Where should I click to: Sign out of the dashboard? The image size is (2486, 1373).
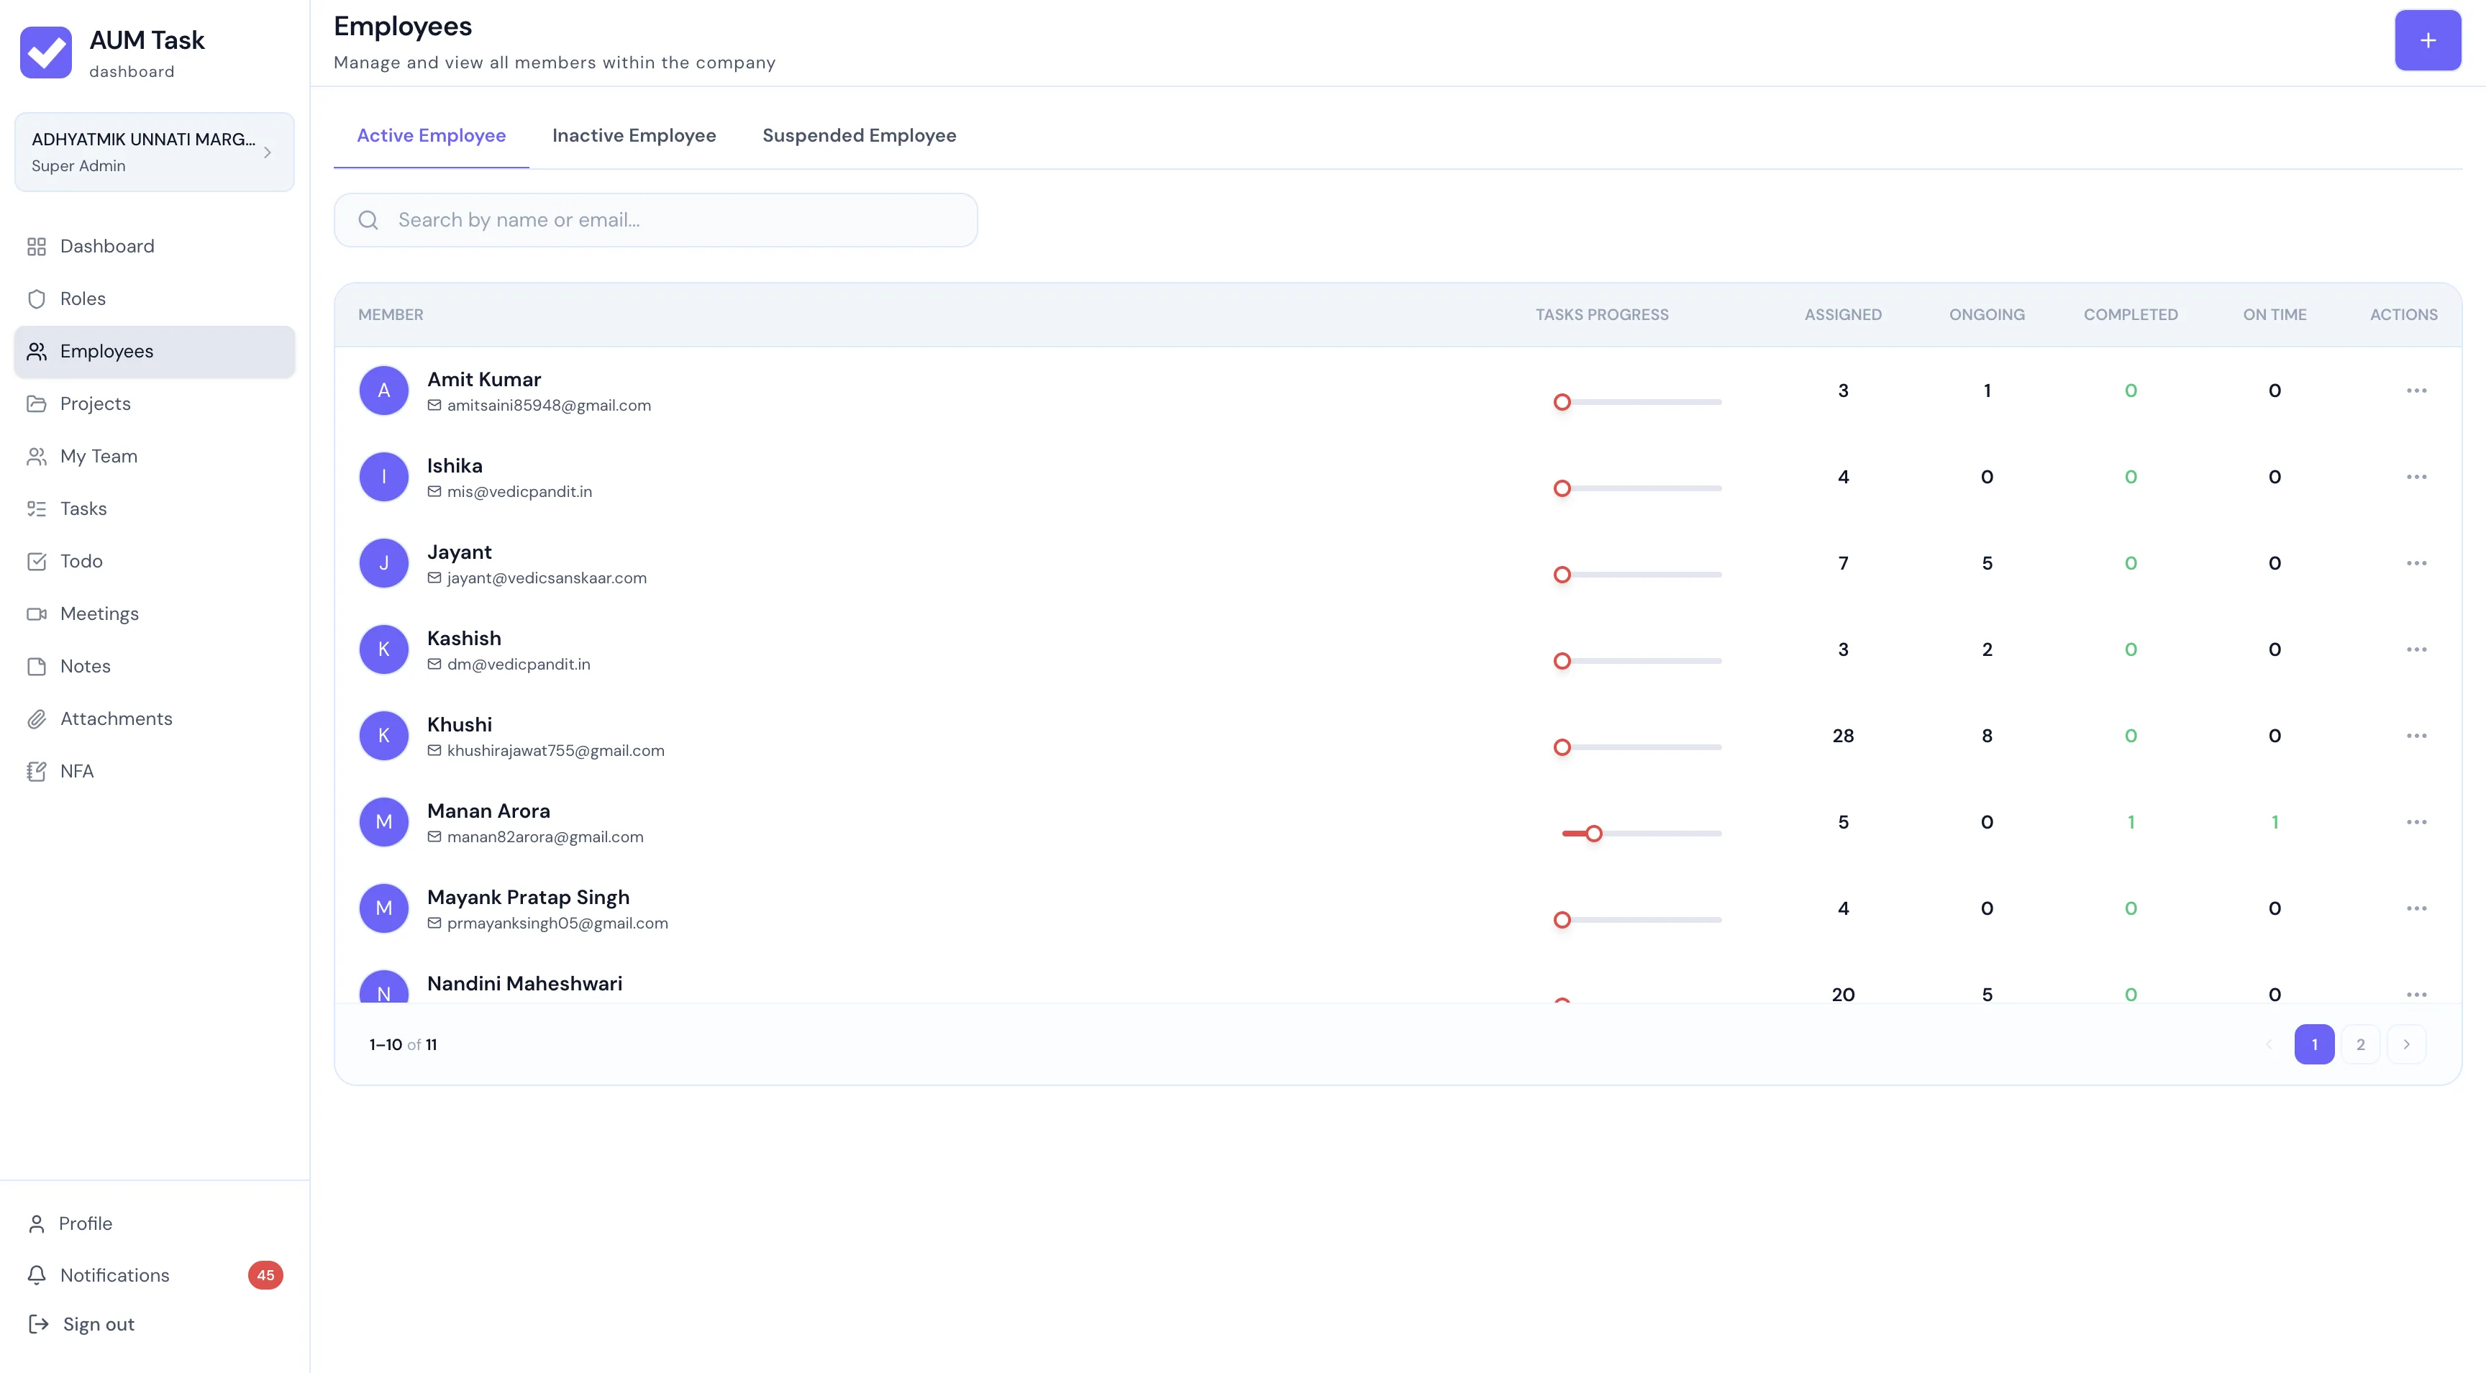click(155, 1325)
